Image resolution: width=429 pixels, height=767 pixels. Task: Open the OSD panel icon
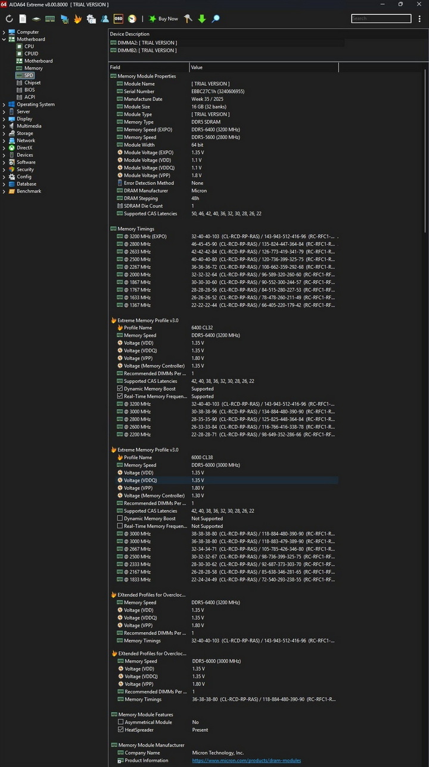tap(118, 19)
